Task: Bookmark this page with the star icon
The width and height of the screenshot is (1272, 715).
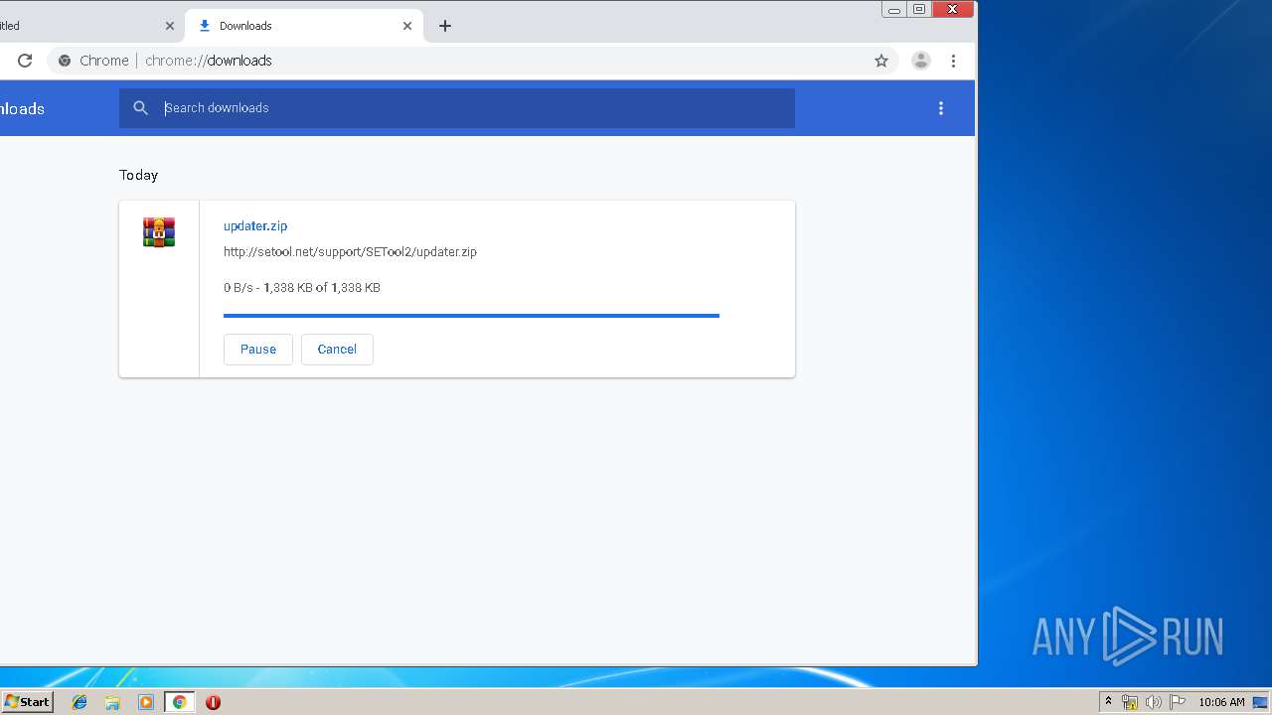Action: (x=881, y=61)
